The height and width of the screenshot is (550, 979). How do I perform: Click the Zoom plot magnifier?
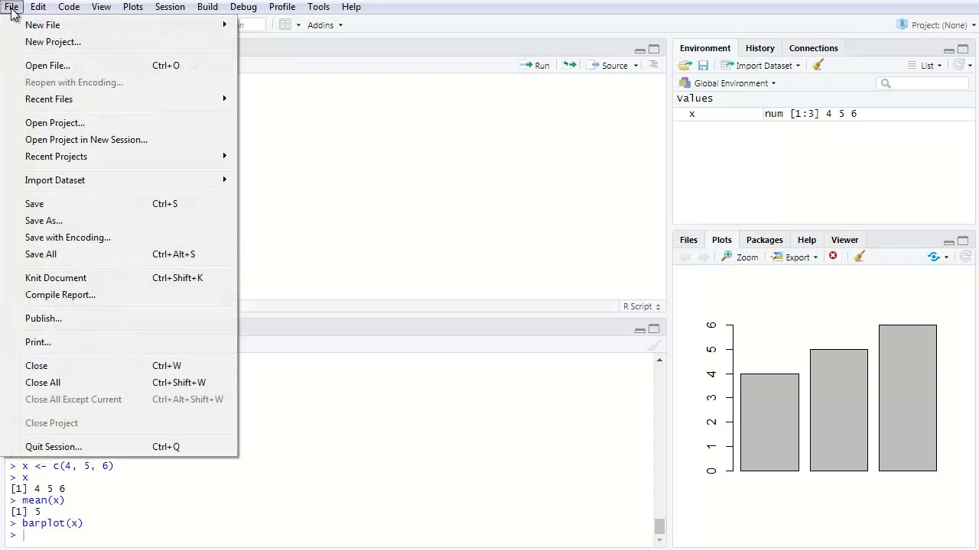click(727, 257)
